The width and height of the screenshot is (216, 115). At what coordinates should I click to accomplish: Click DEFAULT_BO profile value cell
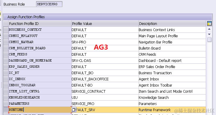point(105,73)
